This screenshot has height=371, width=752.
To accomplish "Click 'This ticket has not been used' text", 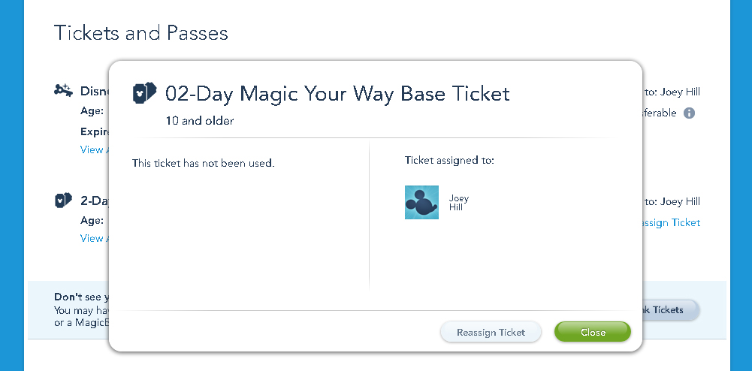I will [x=204, y=162].
